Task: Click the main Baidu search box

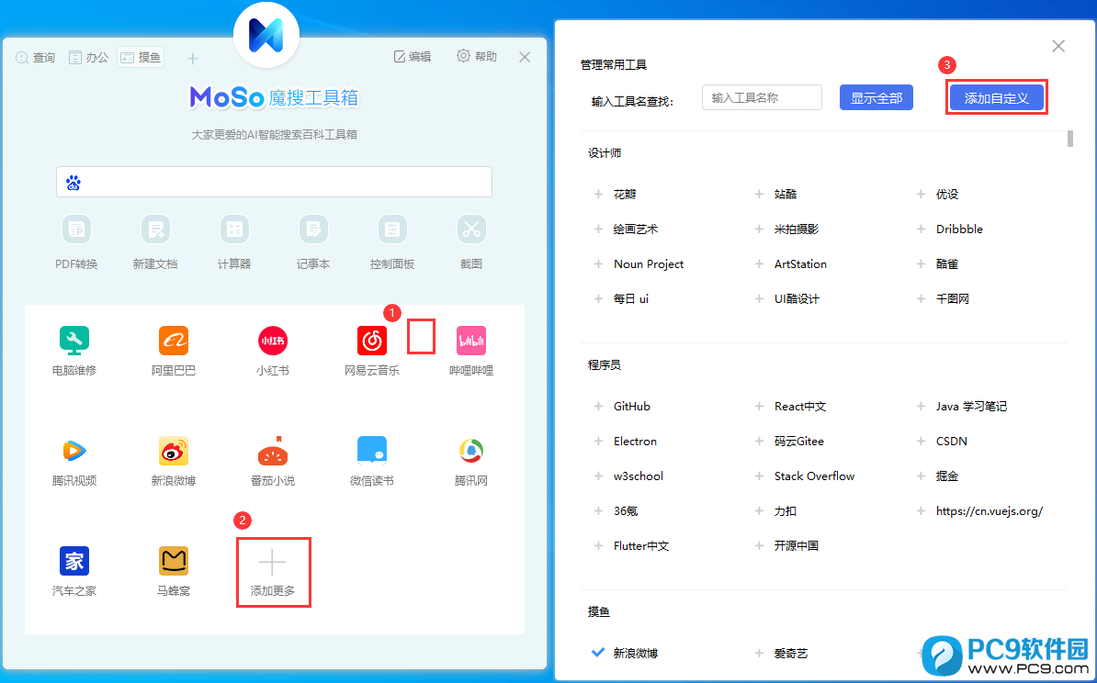Action: 274,182
